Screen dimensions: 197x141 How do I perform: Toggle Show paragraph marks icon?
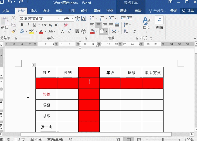pos(135,31)
